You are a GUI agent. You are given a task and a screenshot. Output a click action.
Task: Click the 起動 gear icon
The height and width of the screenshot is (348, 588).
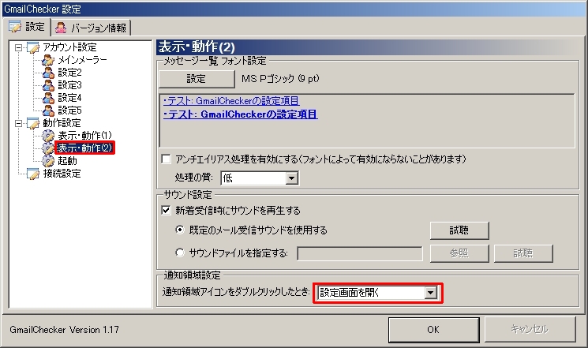point(48,161)
